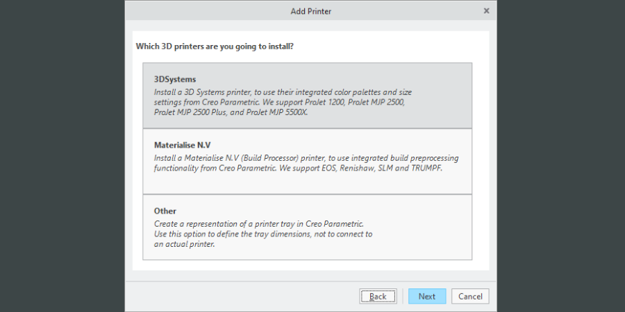Click the bold Materialise N.V heading
Screen dimensions: 625x312
click(182, 145)
